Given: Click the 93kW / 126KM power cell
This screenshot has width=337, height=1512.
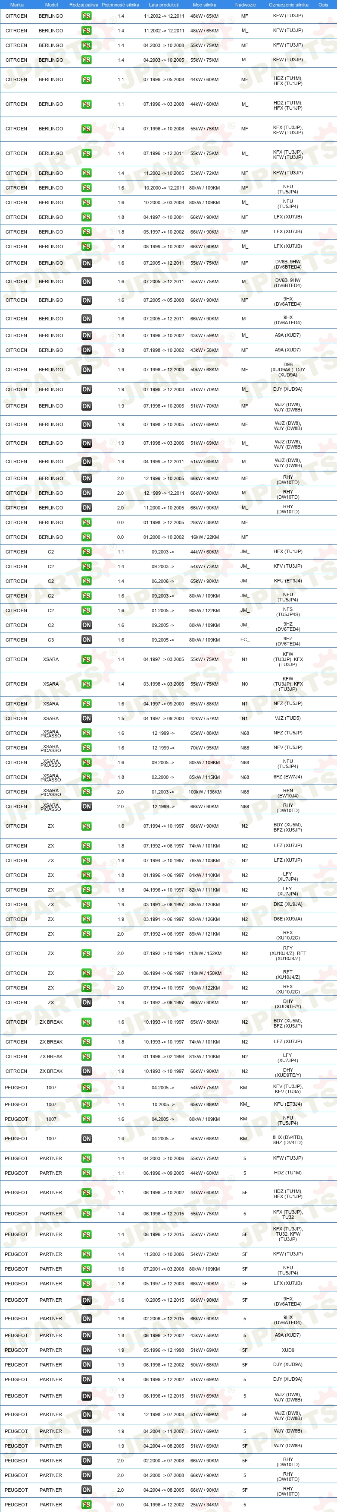Looking at the screenshot, I should point(205,919).
